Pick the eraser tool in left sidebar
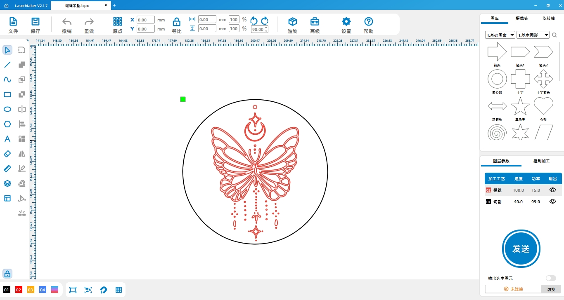Viewport: 564px width, 300px height. point(7,154)
